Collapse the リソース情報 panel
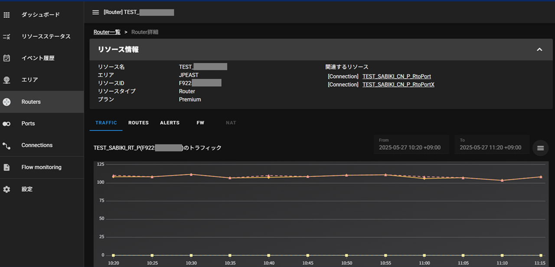 [x=539, y=50]
